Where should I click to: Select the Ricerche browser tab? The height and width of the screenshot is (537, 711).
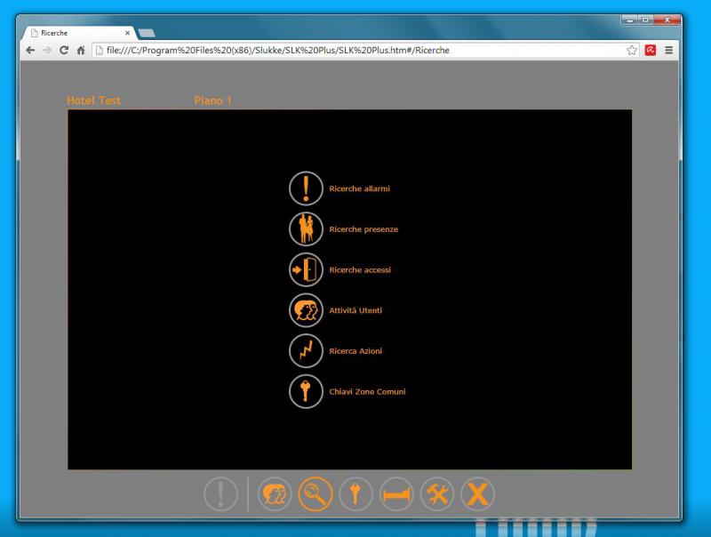[x=80, y=33]
